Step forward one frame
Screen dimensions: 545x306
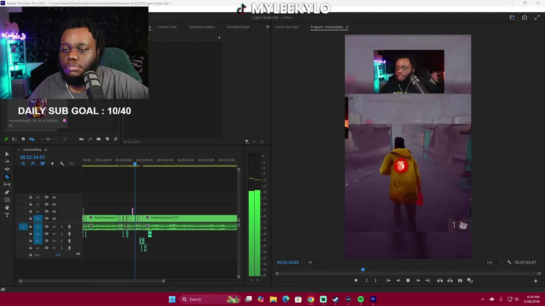click(x=418, y=280)
